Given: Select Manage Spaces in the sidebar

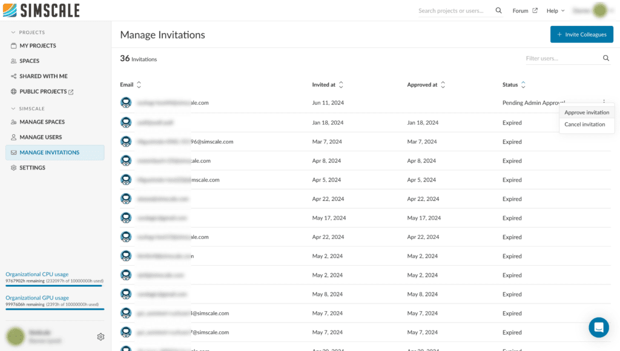Looking at the screenshot, I should click(40, 122).
